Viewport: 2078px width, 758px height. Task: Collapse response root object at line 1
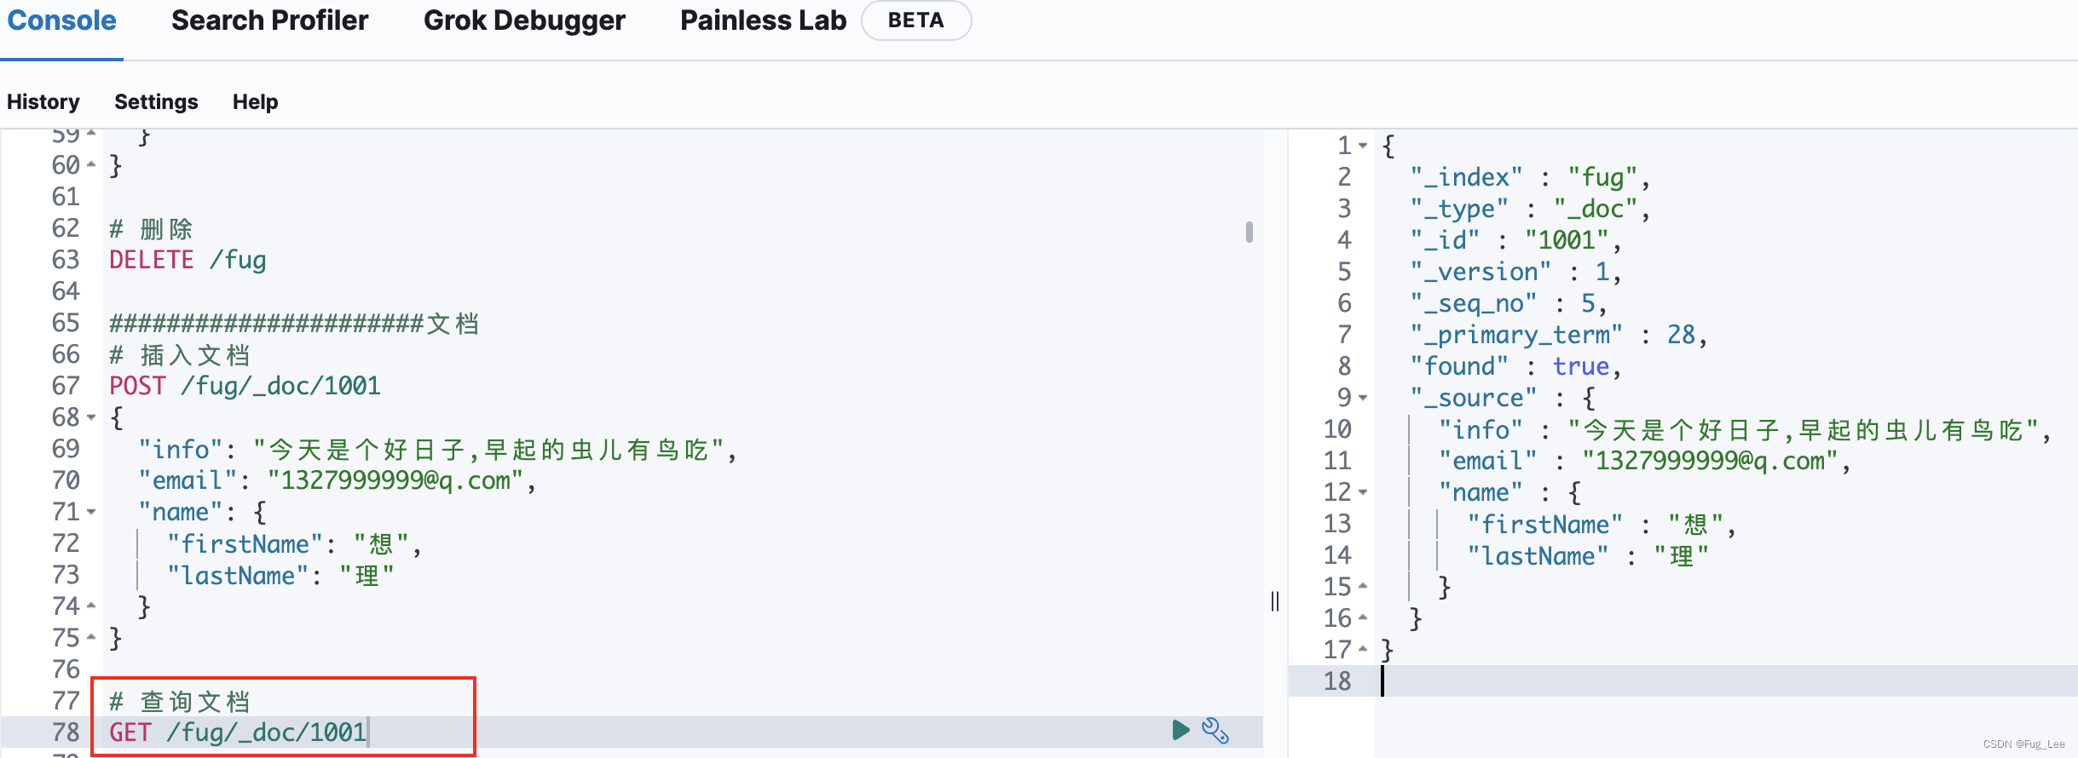(1363, 146)
